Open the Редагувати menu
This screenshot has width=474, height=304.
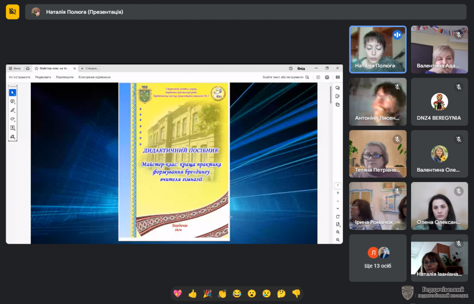point(43,77)
